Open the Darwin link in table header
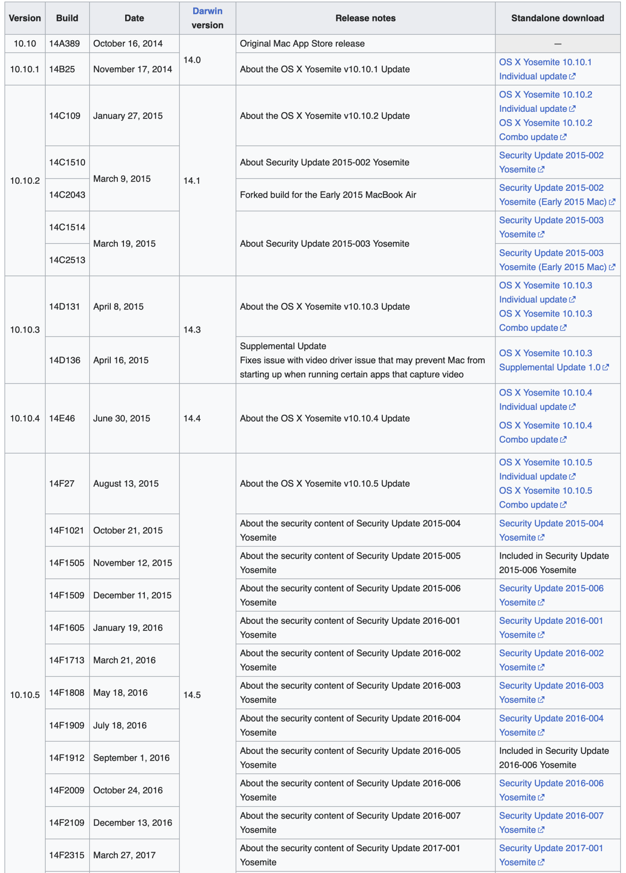The width and height of the screenshot is (626, 873). [x=207, y=11]
